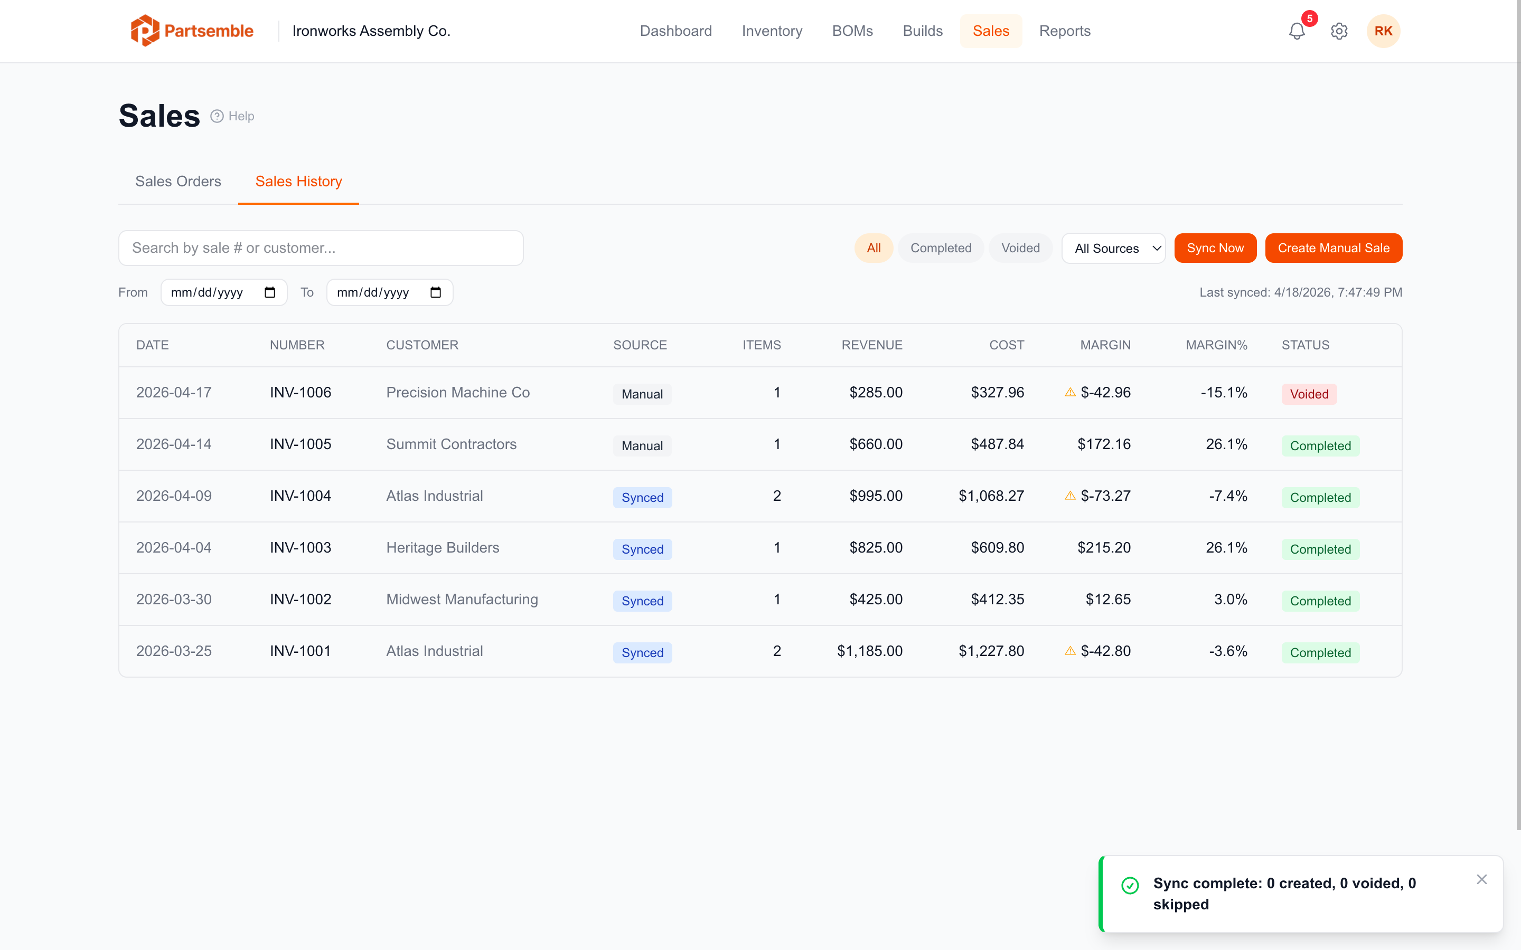The height and width of the screenshot is (950, 1521).
Task: Open the To date calendar picker icon
Action: click(436, 292)
